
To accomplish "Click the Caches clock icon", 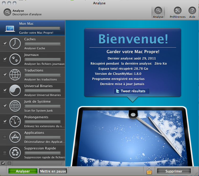I will coord(15,44).
